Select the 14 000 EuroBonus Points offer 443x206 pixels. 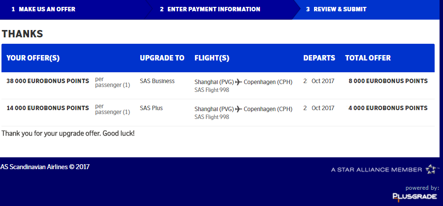48,108
